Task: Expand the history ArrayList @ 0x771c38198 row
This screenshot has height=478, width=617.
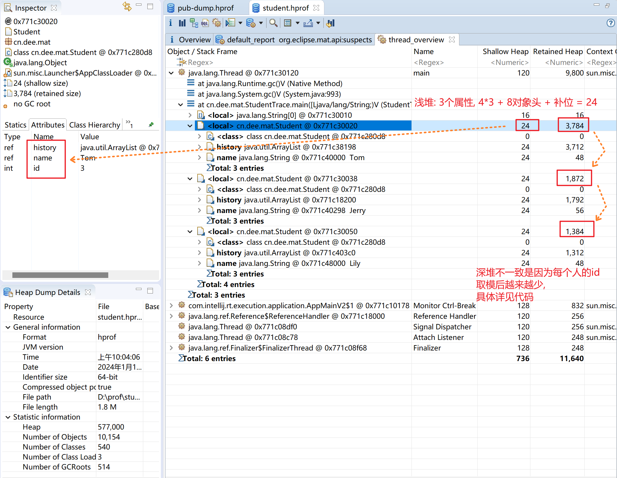Action: point(199,147)
